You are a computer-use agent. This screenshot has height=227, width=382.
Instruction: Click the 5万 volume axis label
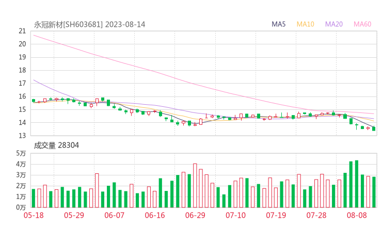(x=21, y=153)
